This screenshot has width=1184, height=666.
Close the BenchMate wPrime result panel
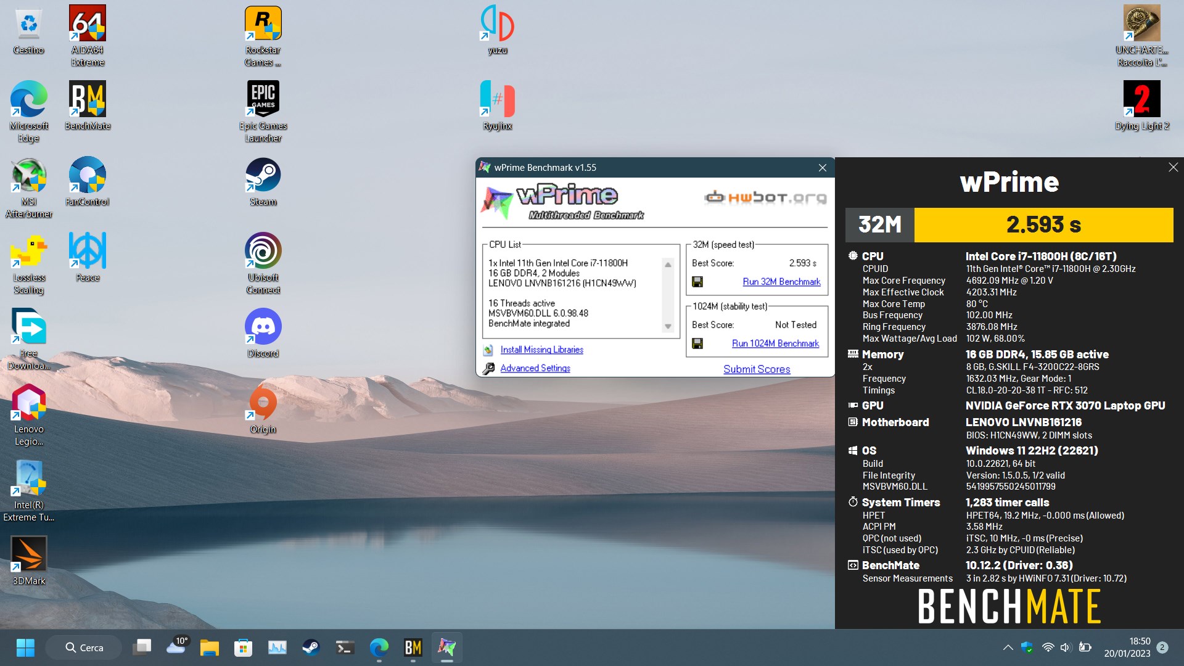(x=1173, y=167)
